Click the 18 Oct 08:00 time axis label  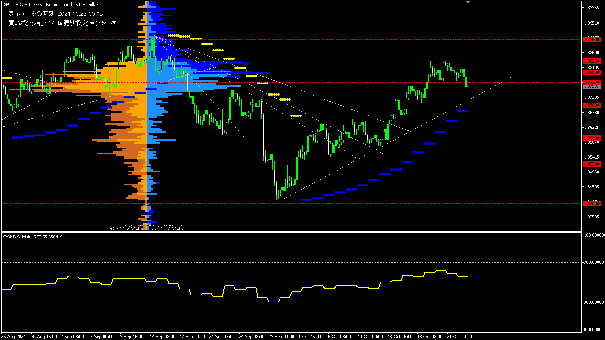click(430, 336)
